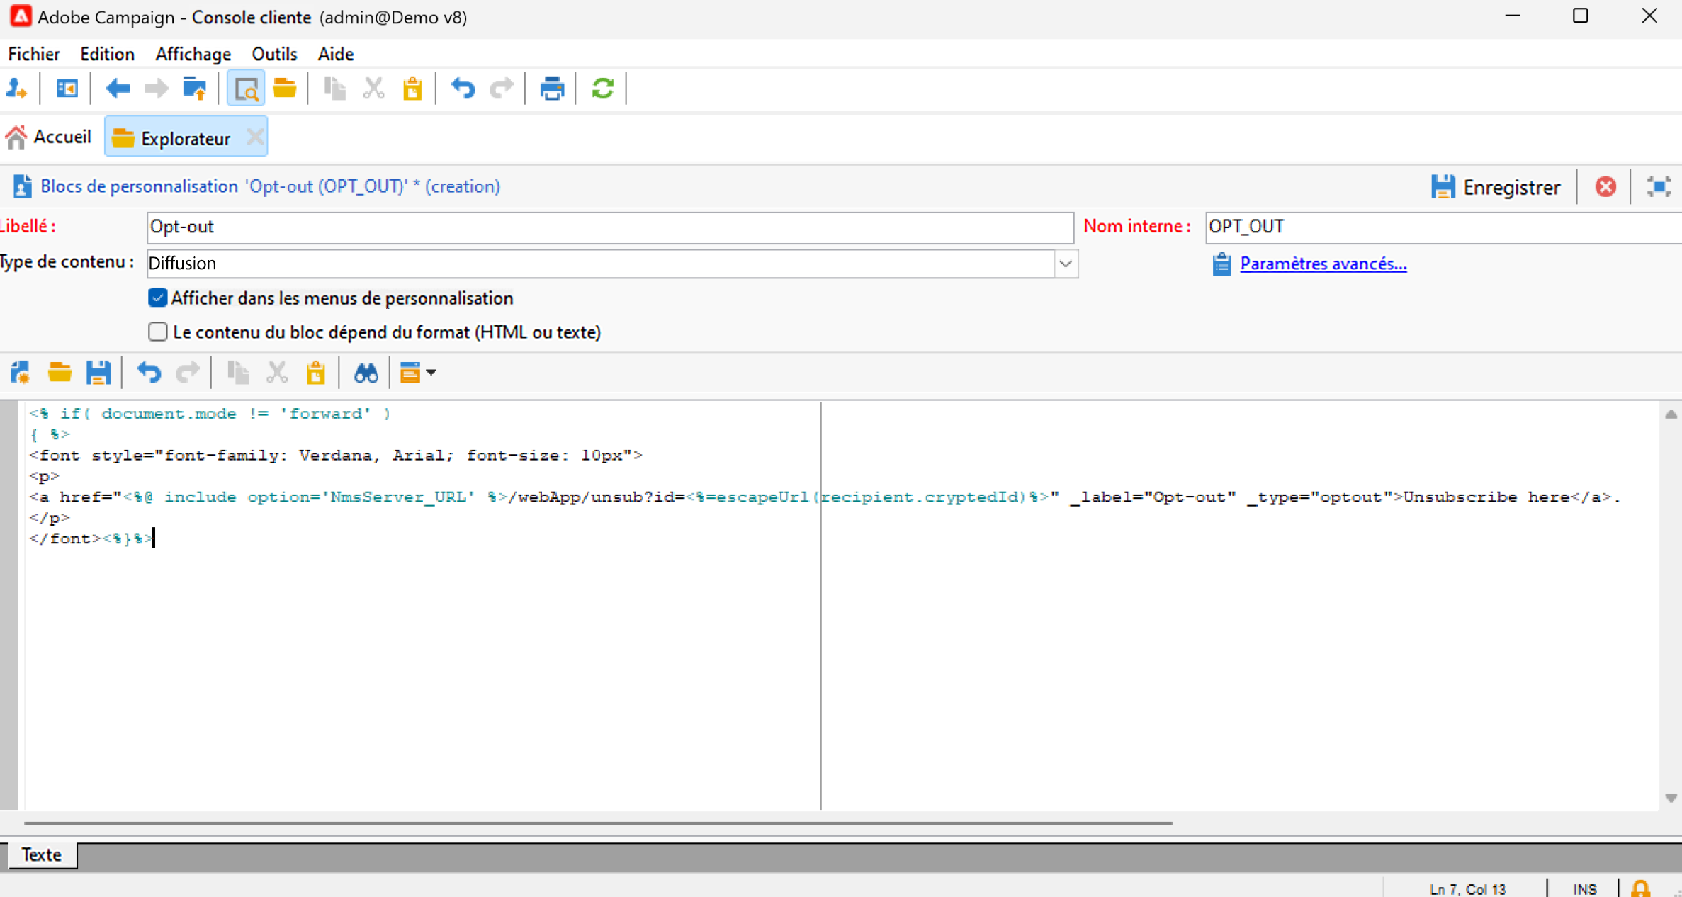Click the refresh icon in main toolbar
The height and width of the screenshot is (897, 1682).
(x=602, y=89)
